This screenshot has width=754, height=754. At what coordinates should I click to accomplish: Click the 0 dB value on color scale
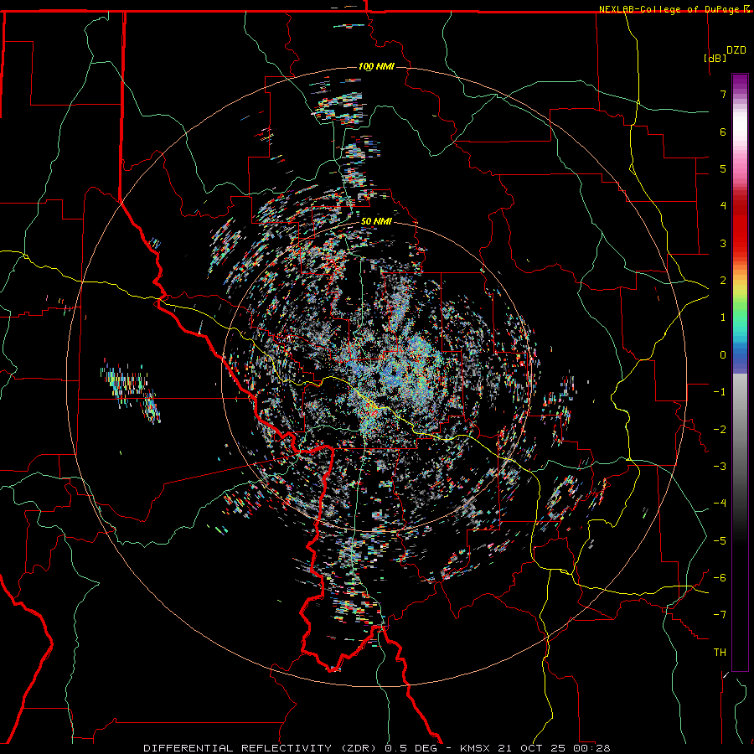pos(723,355)
